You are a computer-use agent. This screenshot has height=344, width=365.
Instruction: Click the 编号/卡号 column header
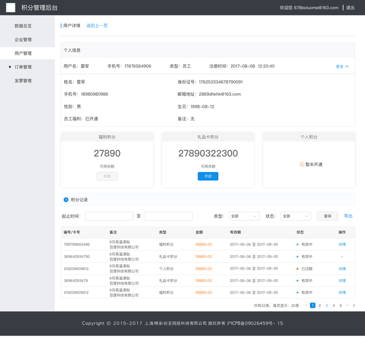(x=72, y=232)
